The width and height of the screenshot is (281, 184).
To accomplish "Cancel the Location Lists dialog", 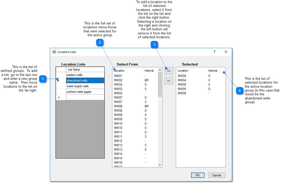I will 217,175.
